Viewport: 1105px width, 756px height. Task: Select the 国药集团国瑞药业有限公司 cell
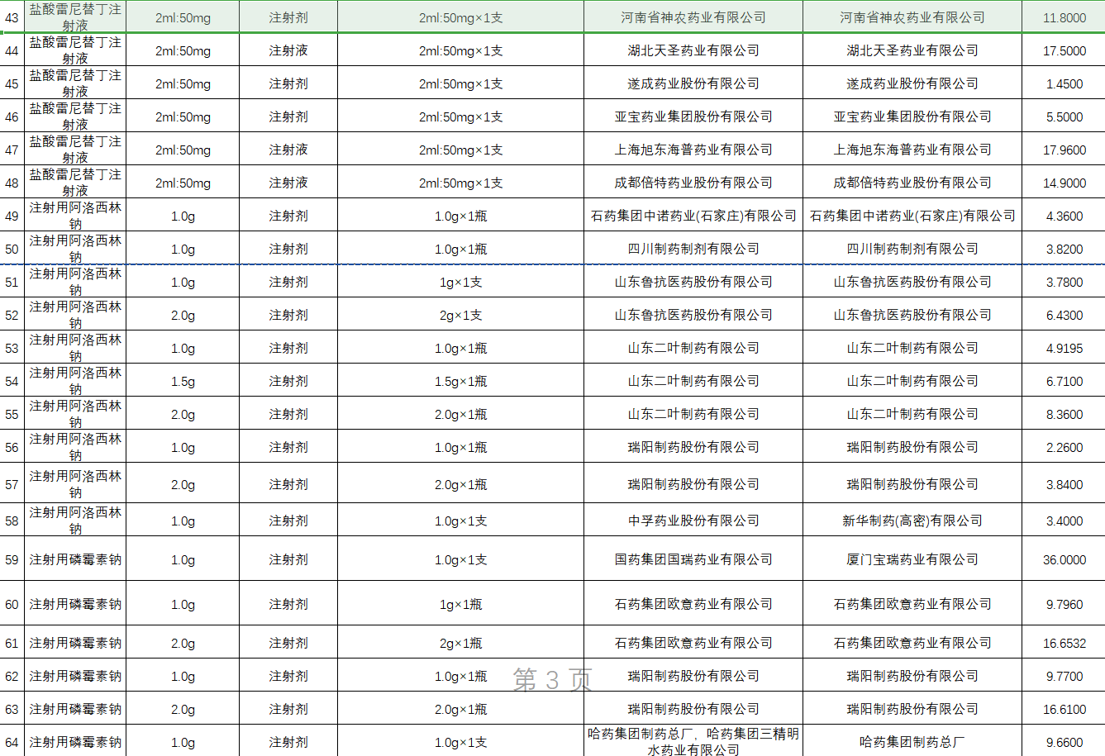point(693,559)
